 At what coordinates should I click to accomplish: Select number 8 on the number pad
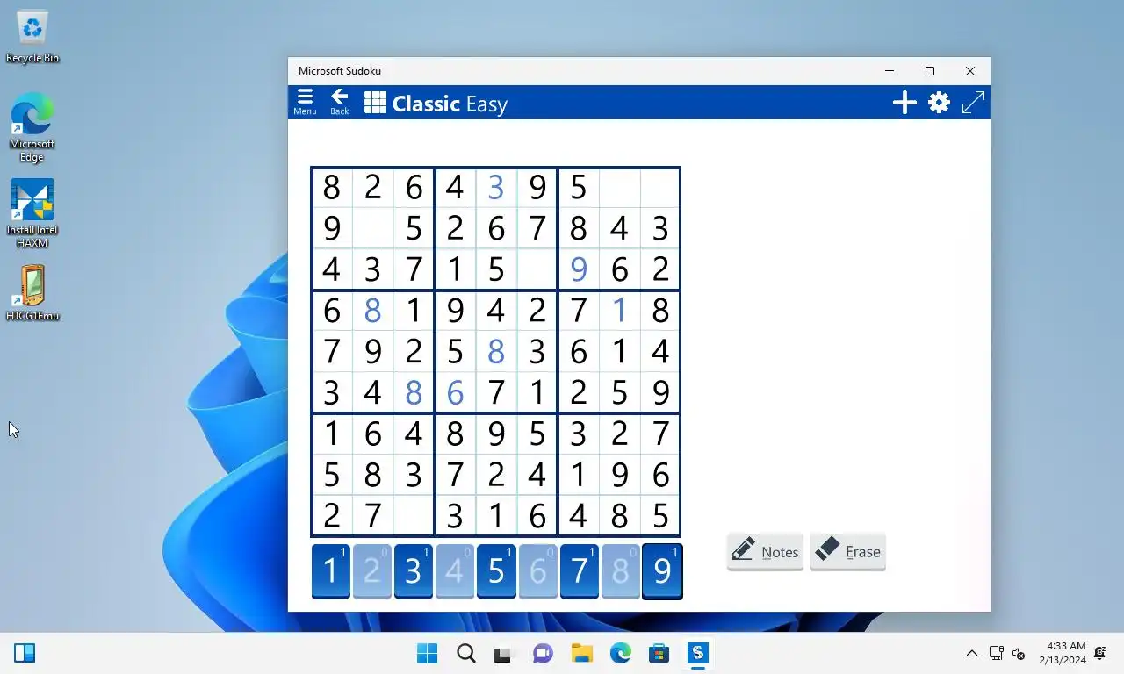click(x=620, y=571)
